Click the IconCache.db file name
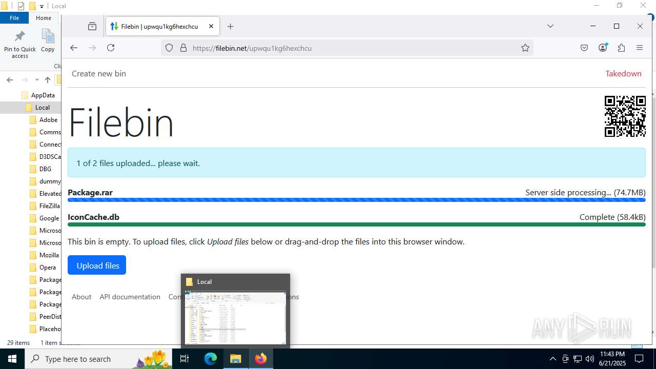The image size is (656, 369). [x=93, y=217]
